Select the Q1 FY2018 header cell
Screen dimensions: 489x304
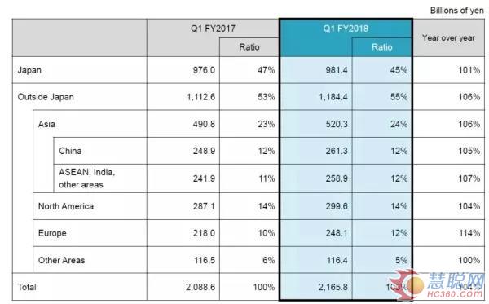pos(346,29)
